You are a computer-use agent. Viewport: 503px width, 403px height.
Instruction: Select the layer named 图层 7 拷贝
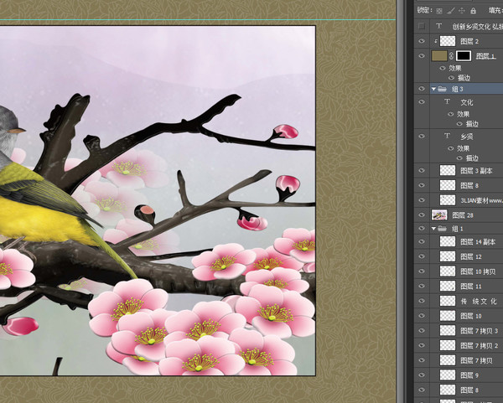tap(476, 360)
